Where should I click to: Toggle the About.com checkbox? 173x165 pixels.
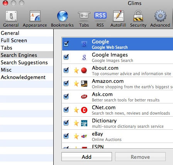click(66, 70)
